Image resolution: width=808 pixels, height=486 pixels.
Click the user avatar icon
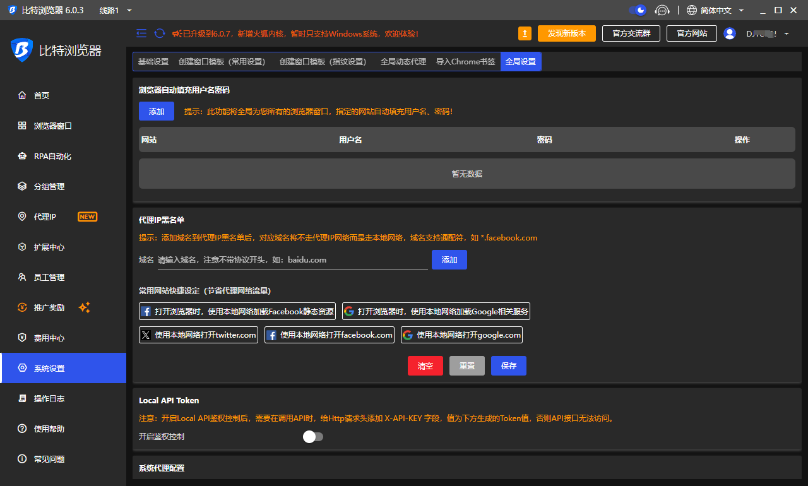(x=730, y=33)
